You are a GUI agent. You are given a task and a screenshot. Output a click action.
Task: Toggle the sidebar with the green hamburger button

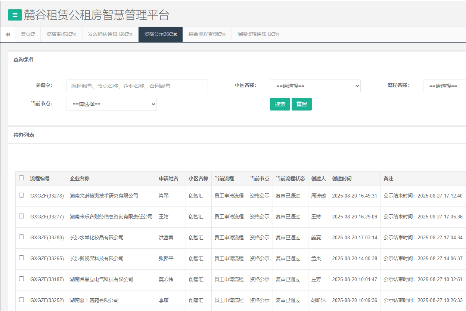point(15,15)
